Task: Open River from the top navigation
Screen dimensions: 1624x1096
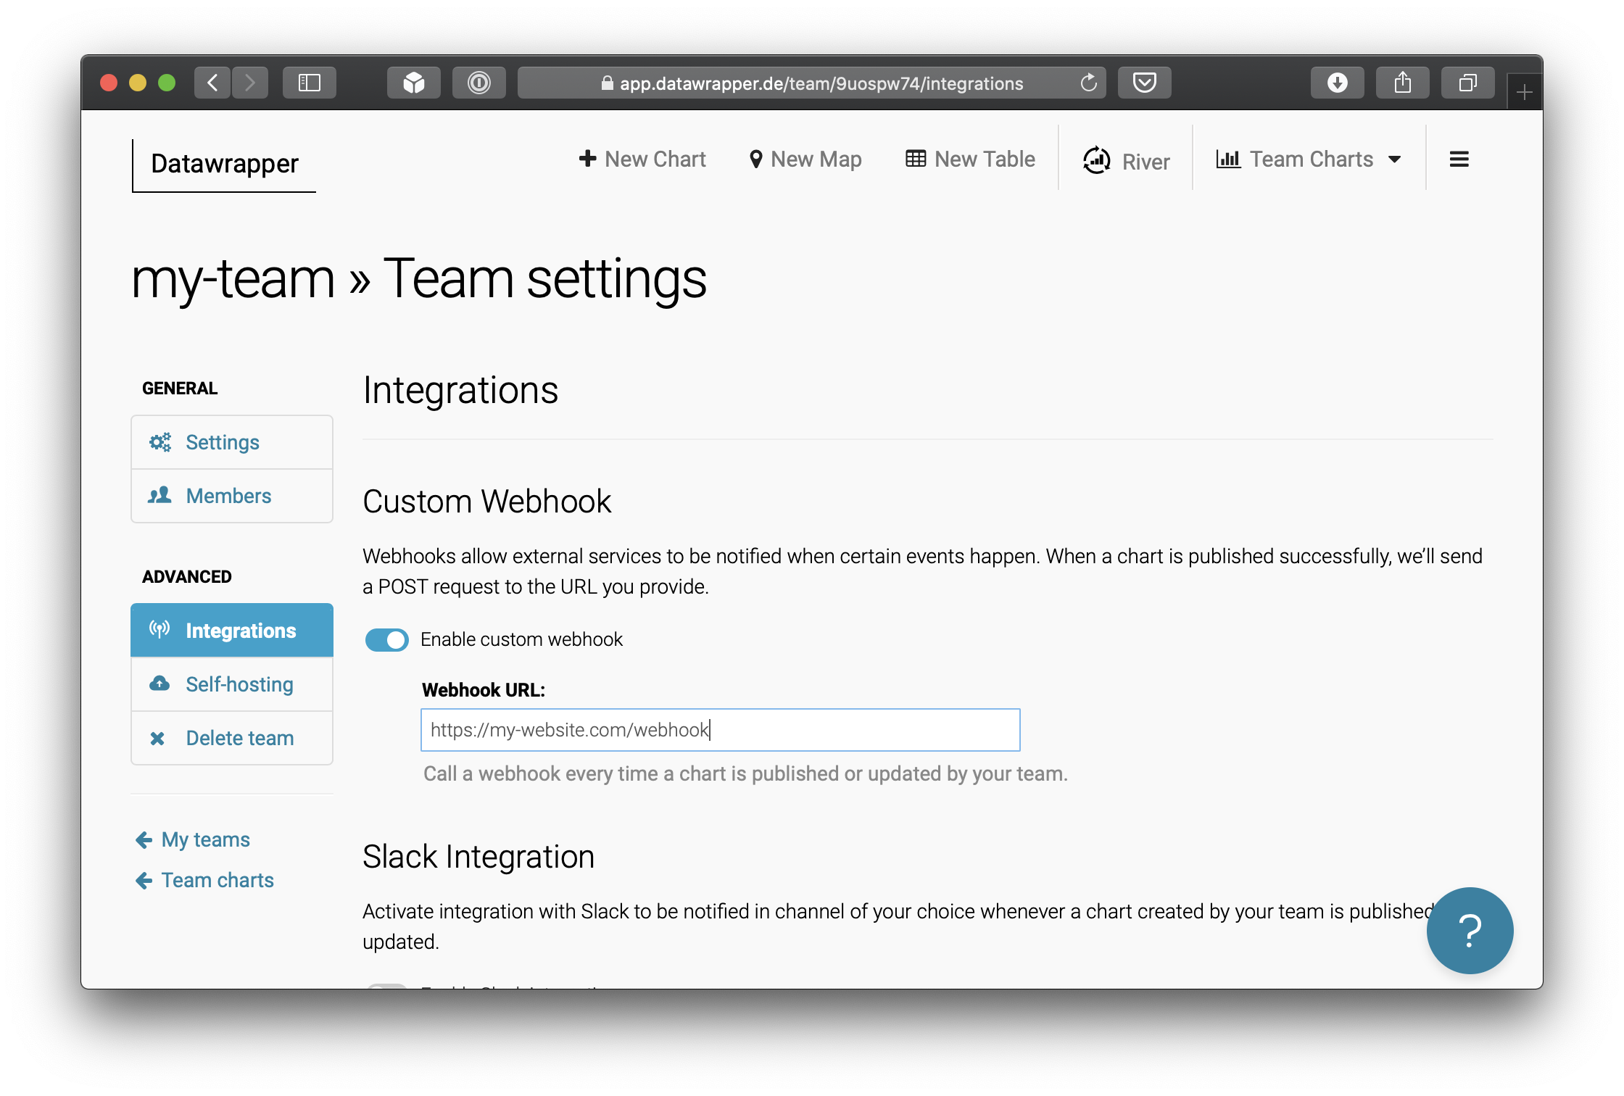Action: point(1126,160)
